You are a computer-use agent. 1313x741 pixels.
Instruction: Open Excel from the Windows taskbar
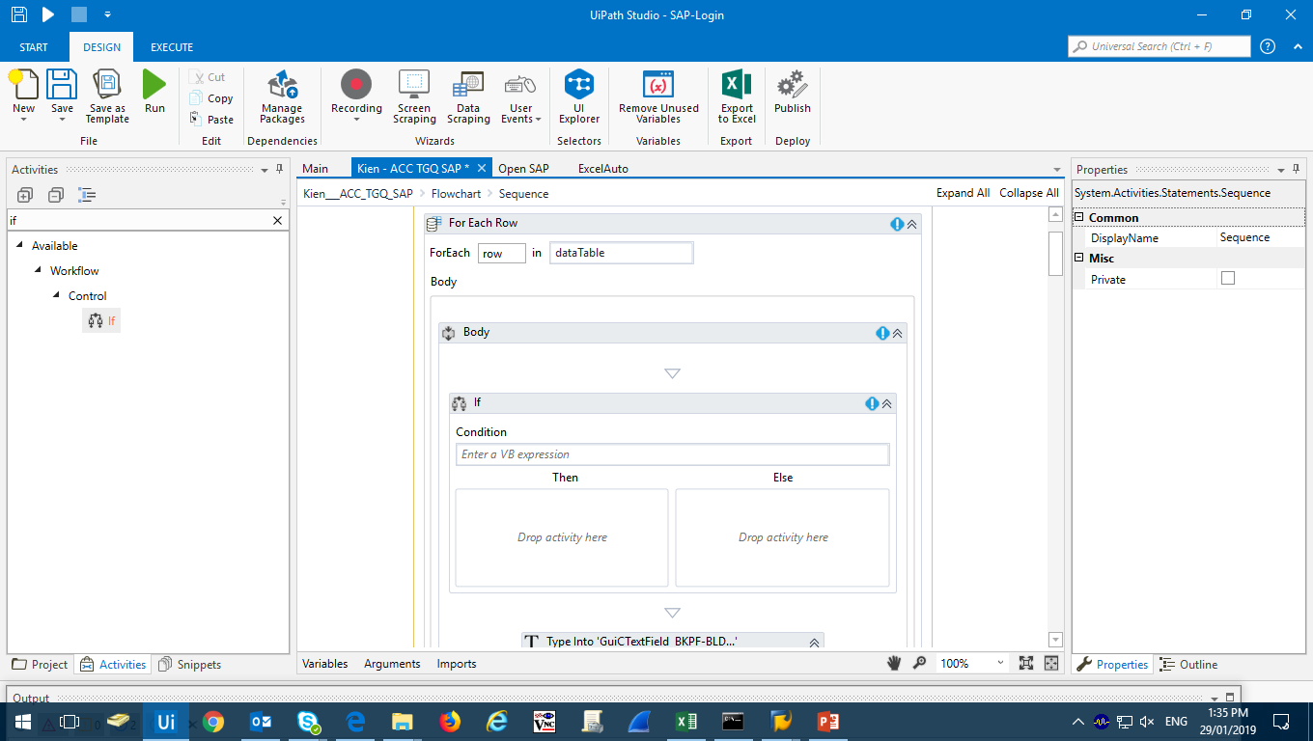tap(685, 722)
